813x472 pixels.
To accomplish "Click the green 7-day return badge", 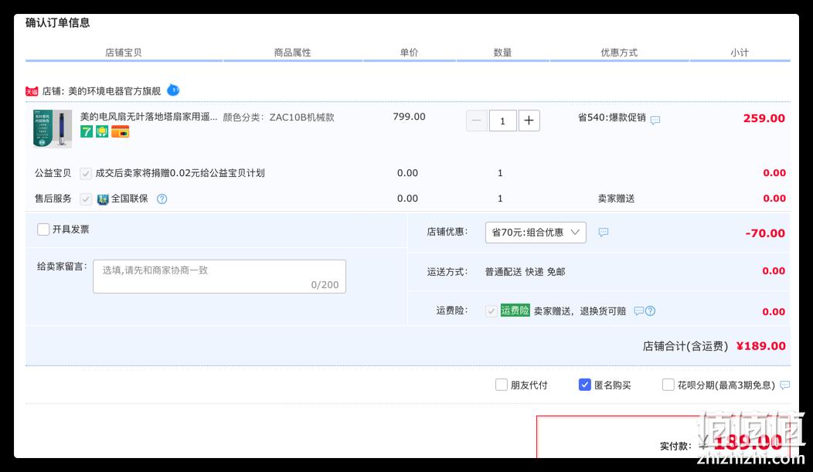I will (87, 131).
